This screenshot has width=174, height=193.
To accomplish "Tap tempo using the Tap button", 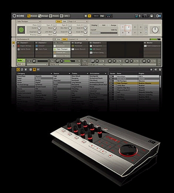I will (102, 16).
